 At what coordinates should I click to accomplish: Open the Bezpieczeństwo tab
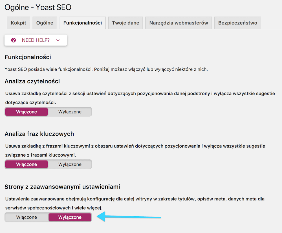pyautogui.click(x=237, y=23)
